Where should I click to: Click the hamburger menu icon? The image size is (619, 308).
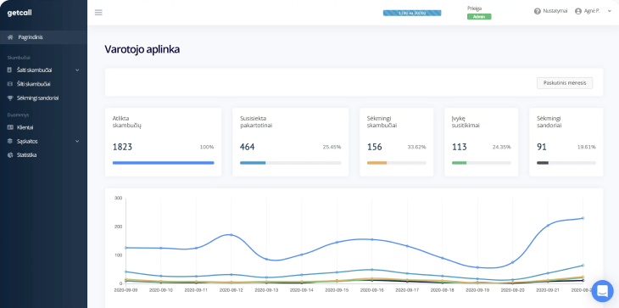point(98,13)
